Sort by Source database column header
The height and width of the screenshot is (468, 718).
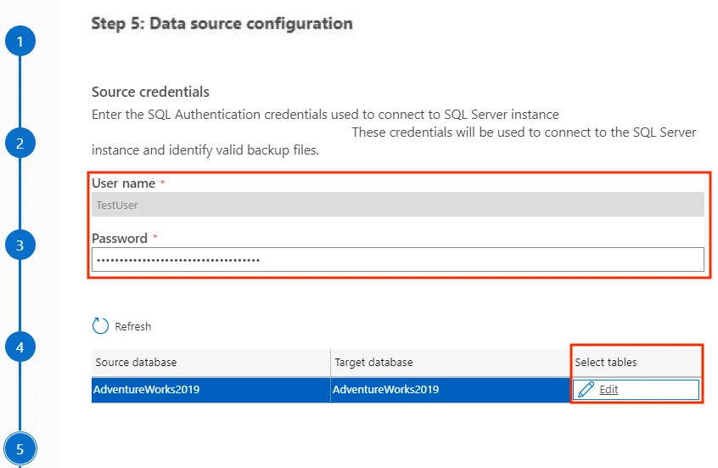tap(136, 362)
